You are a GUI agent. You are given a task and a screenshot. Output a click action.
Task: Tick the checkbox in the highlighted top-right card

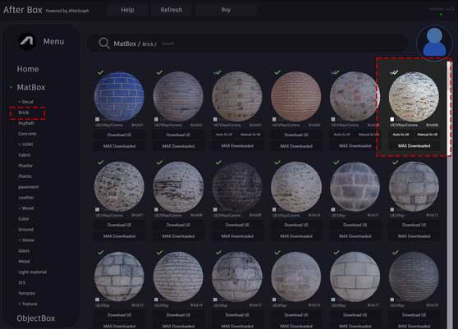click(392, 120)
